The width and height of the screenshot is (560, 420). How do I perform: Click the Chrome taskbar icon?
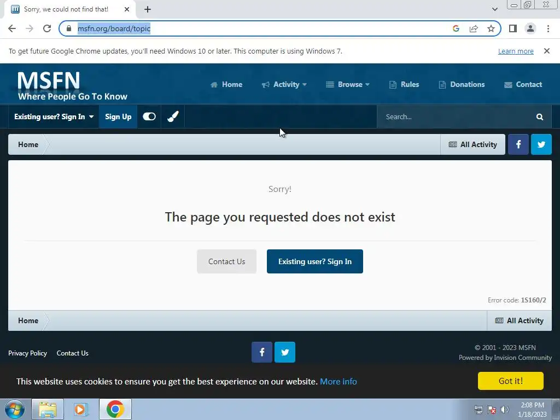(115, 409)
